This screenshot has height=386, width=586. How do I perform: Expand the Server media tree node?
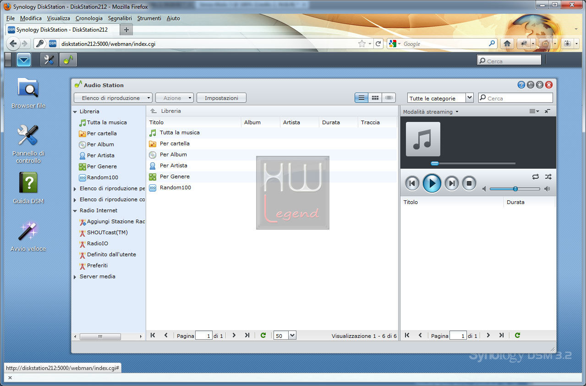[x=75, y=277]
